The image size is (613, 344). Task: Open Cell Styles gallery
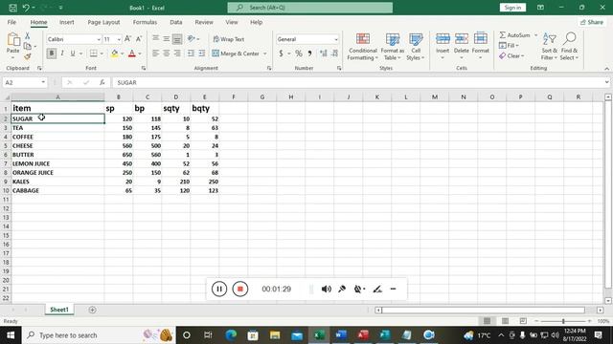[415, 47]
